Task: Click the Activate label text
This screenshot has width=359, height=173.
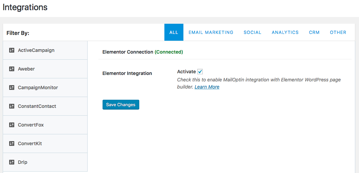Action: point(186,72)
